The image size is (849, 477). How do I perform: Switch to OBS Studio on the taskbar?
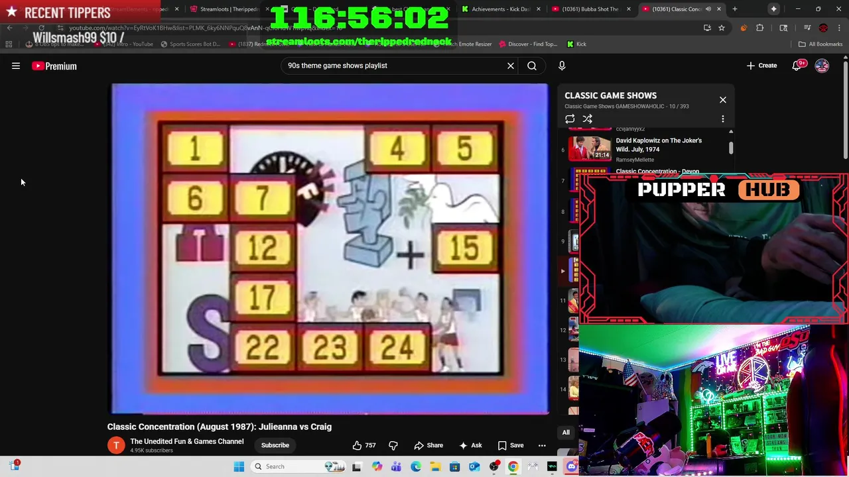click(x=494, y=466)
